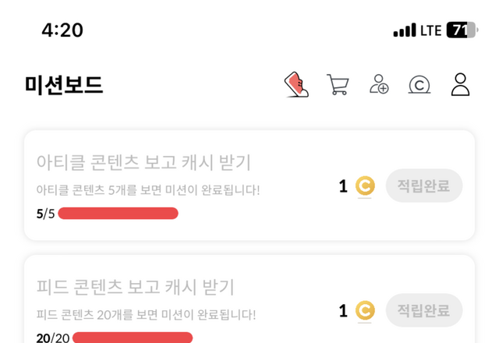The image size is (499, 343).
Task: Open the step counter shoe icon
Action: (296, 84)
